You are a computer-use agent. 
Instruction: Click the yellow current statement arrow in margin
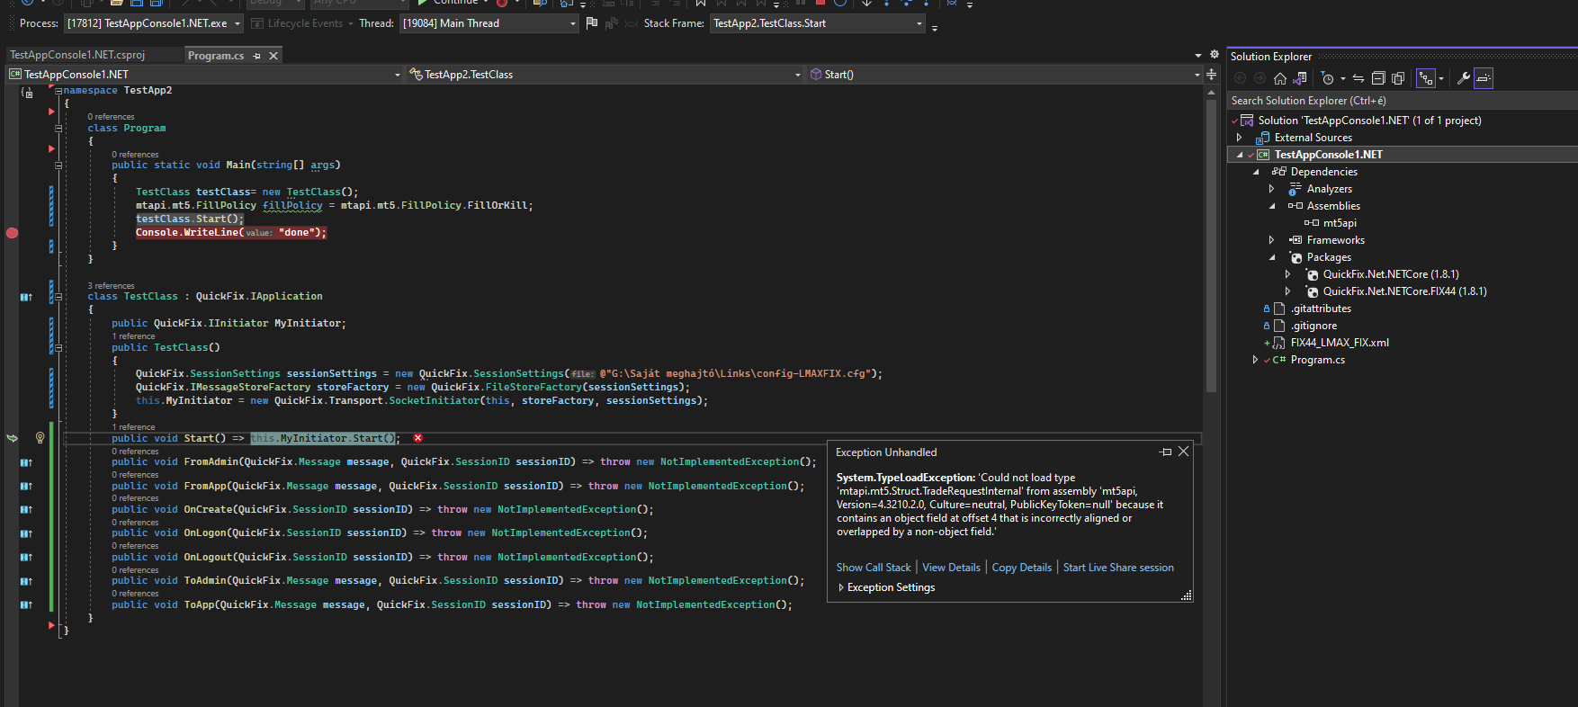coord(12,438)
